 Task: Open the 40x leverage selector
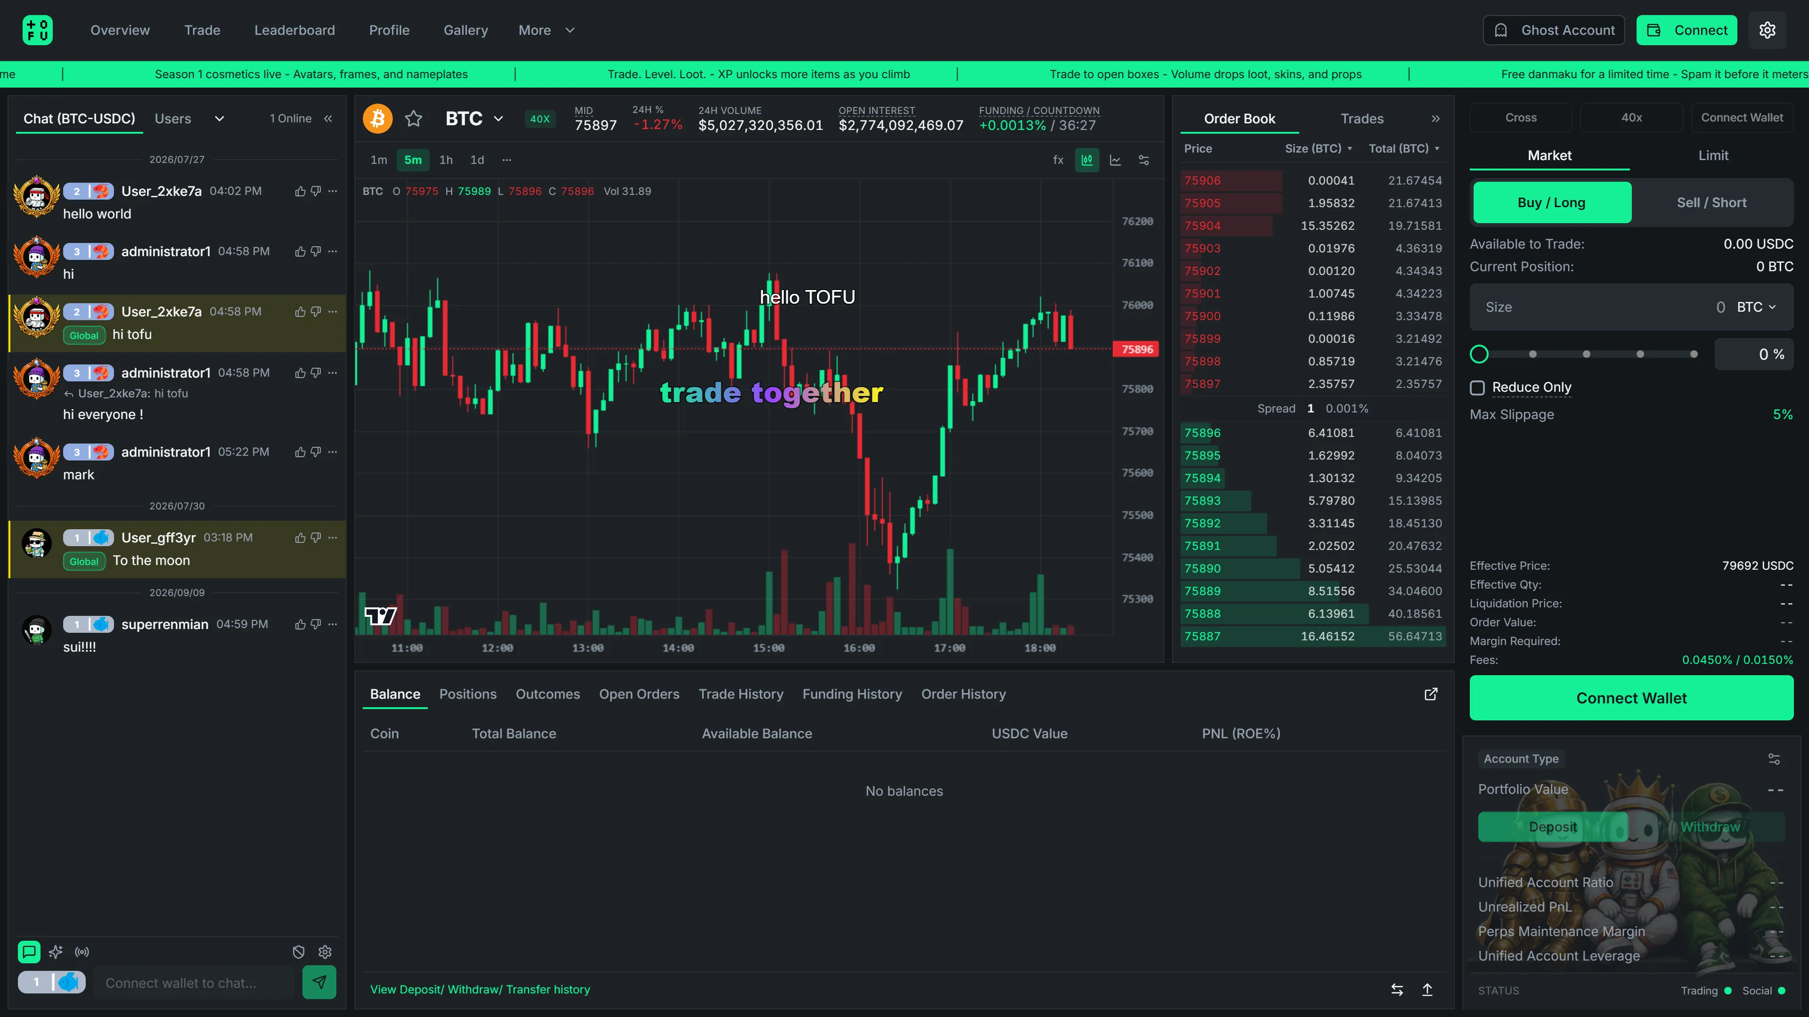click(1631, 117)
